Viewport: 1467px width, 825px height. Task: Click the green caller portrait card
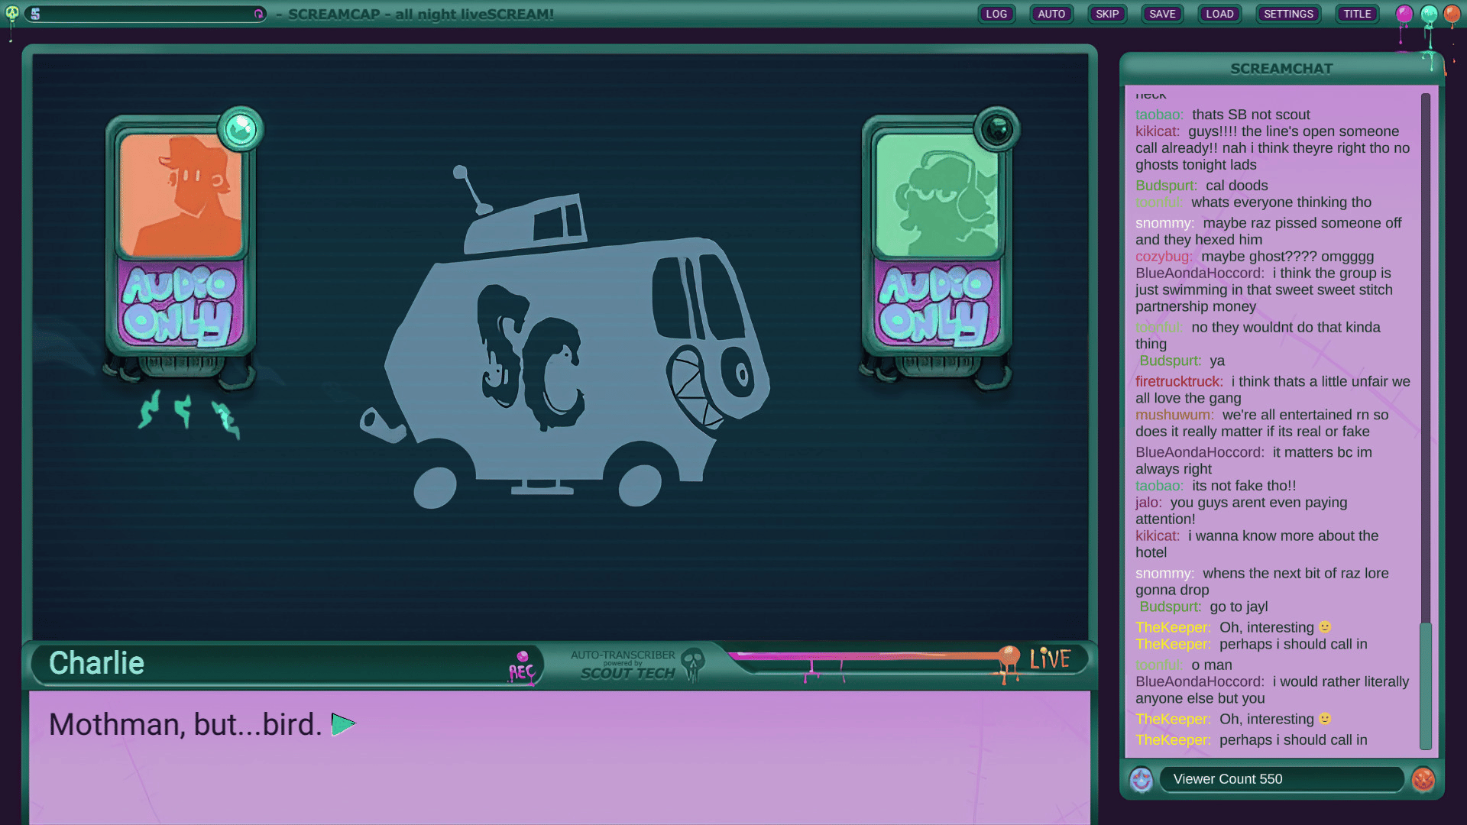[938, 196]
